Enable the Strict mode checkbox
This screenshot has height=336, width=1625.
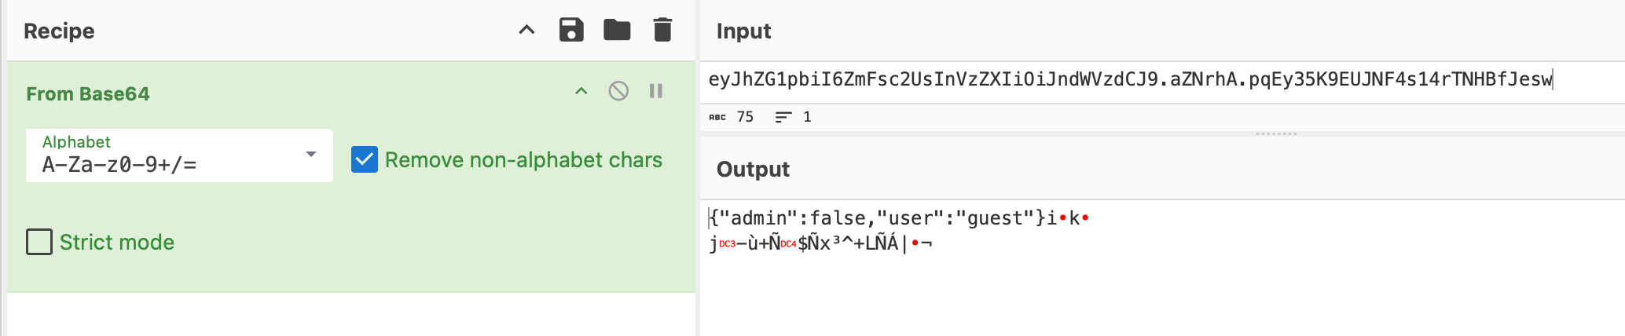click(39, 242)
